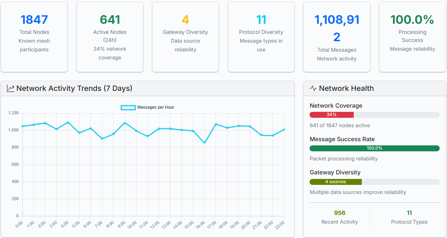Select the Total Nodes 1847 card

[x=34, y=37]
